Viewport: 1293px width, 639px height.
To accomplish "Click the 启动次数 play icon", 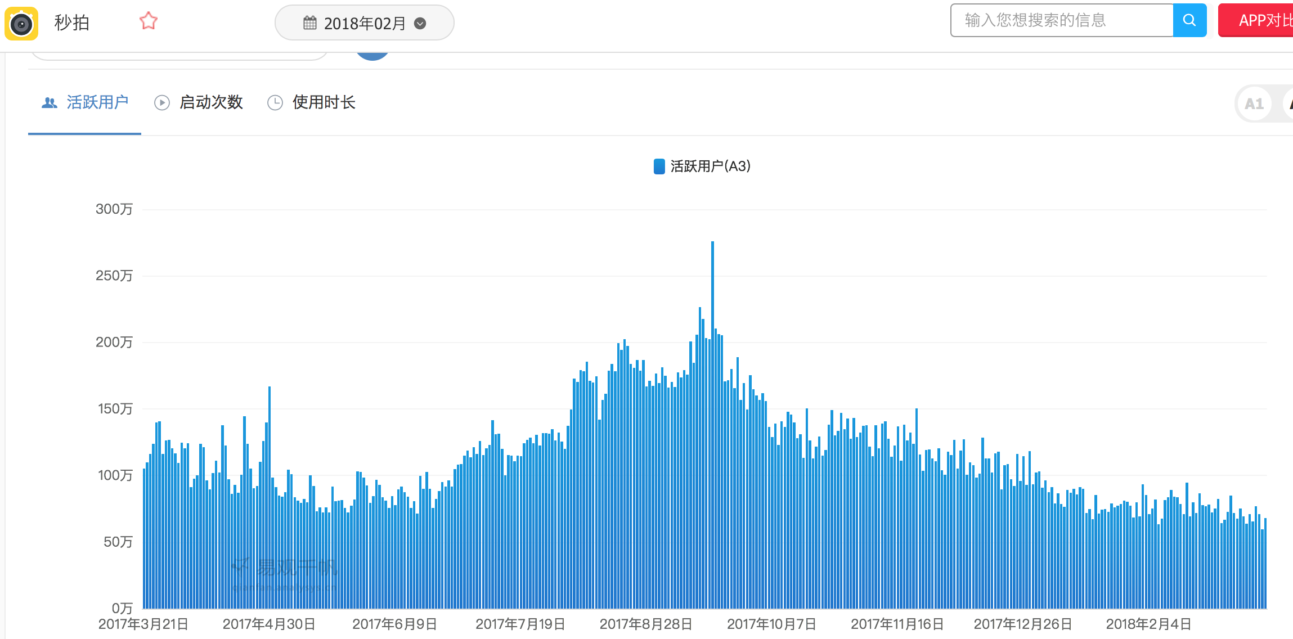I will coord(162,102).
